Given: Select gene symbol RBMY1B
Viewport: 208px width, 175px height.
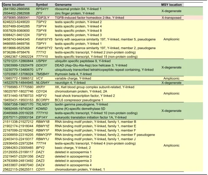Looking at the screenshot, I should pos(42,122).
